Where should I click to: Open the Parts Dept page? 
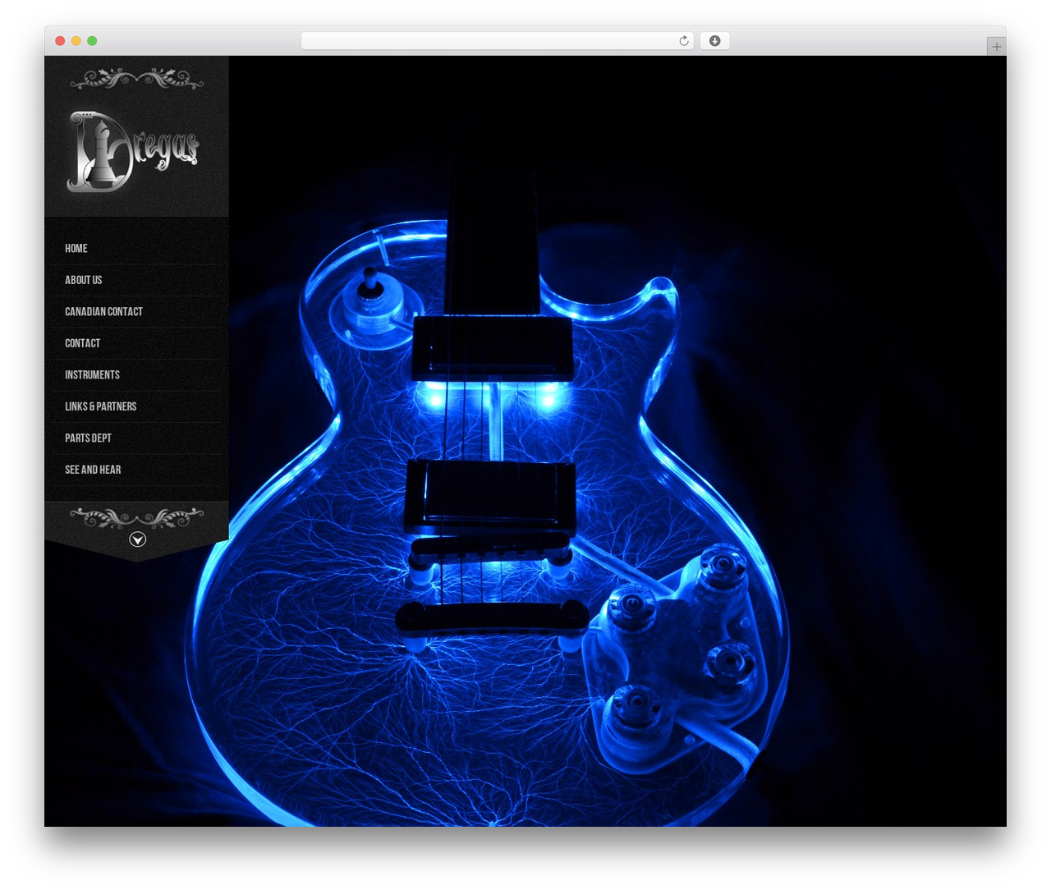[x=88, y=438]
